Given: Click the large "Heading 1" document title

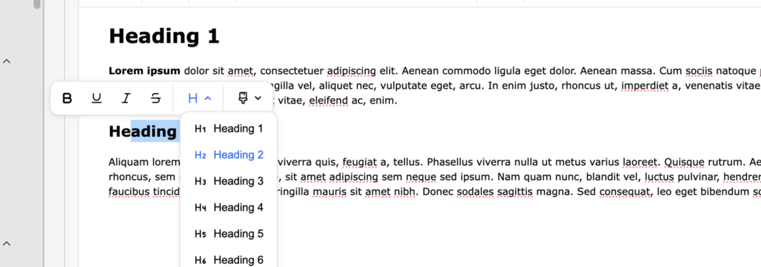Looking at the screenshot, I should pyautogui.click(x=164, y=36).
